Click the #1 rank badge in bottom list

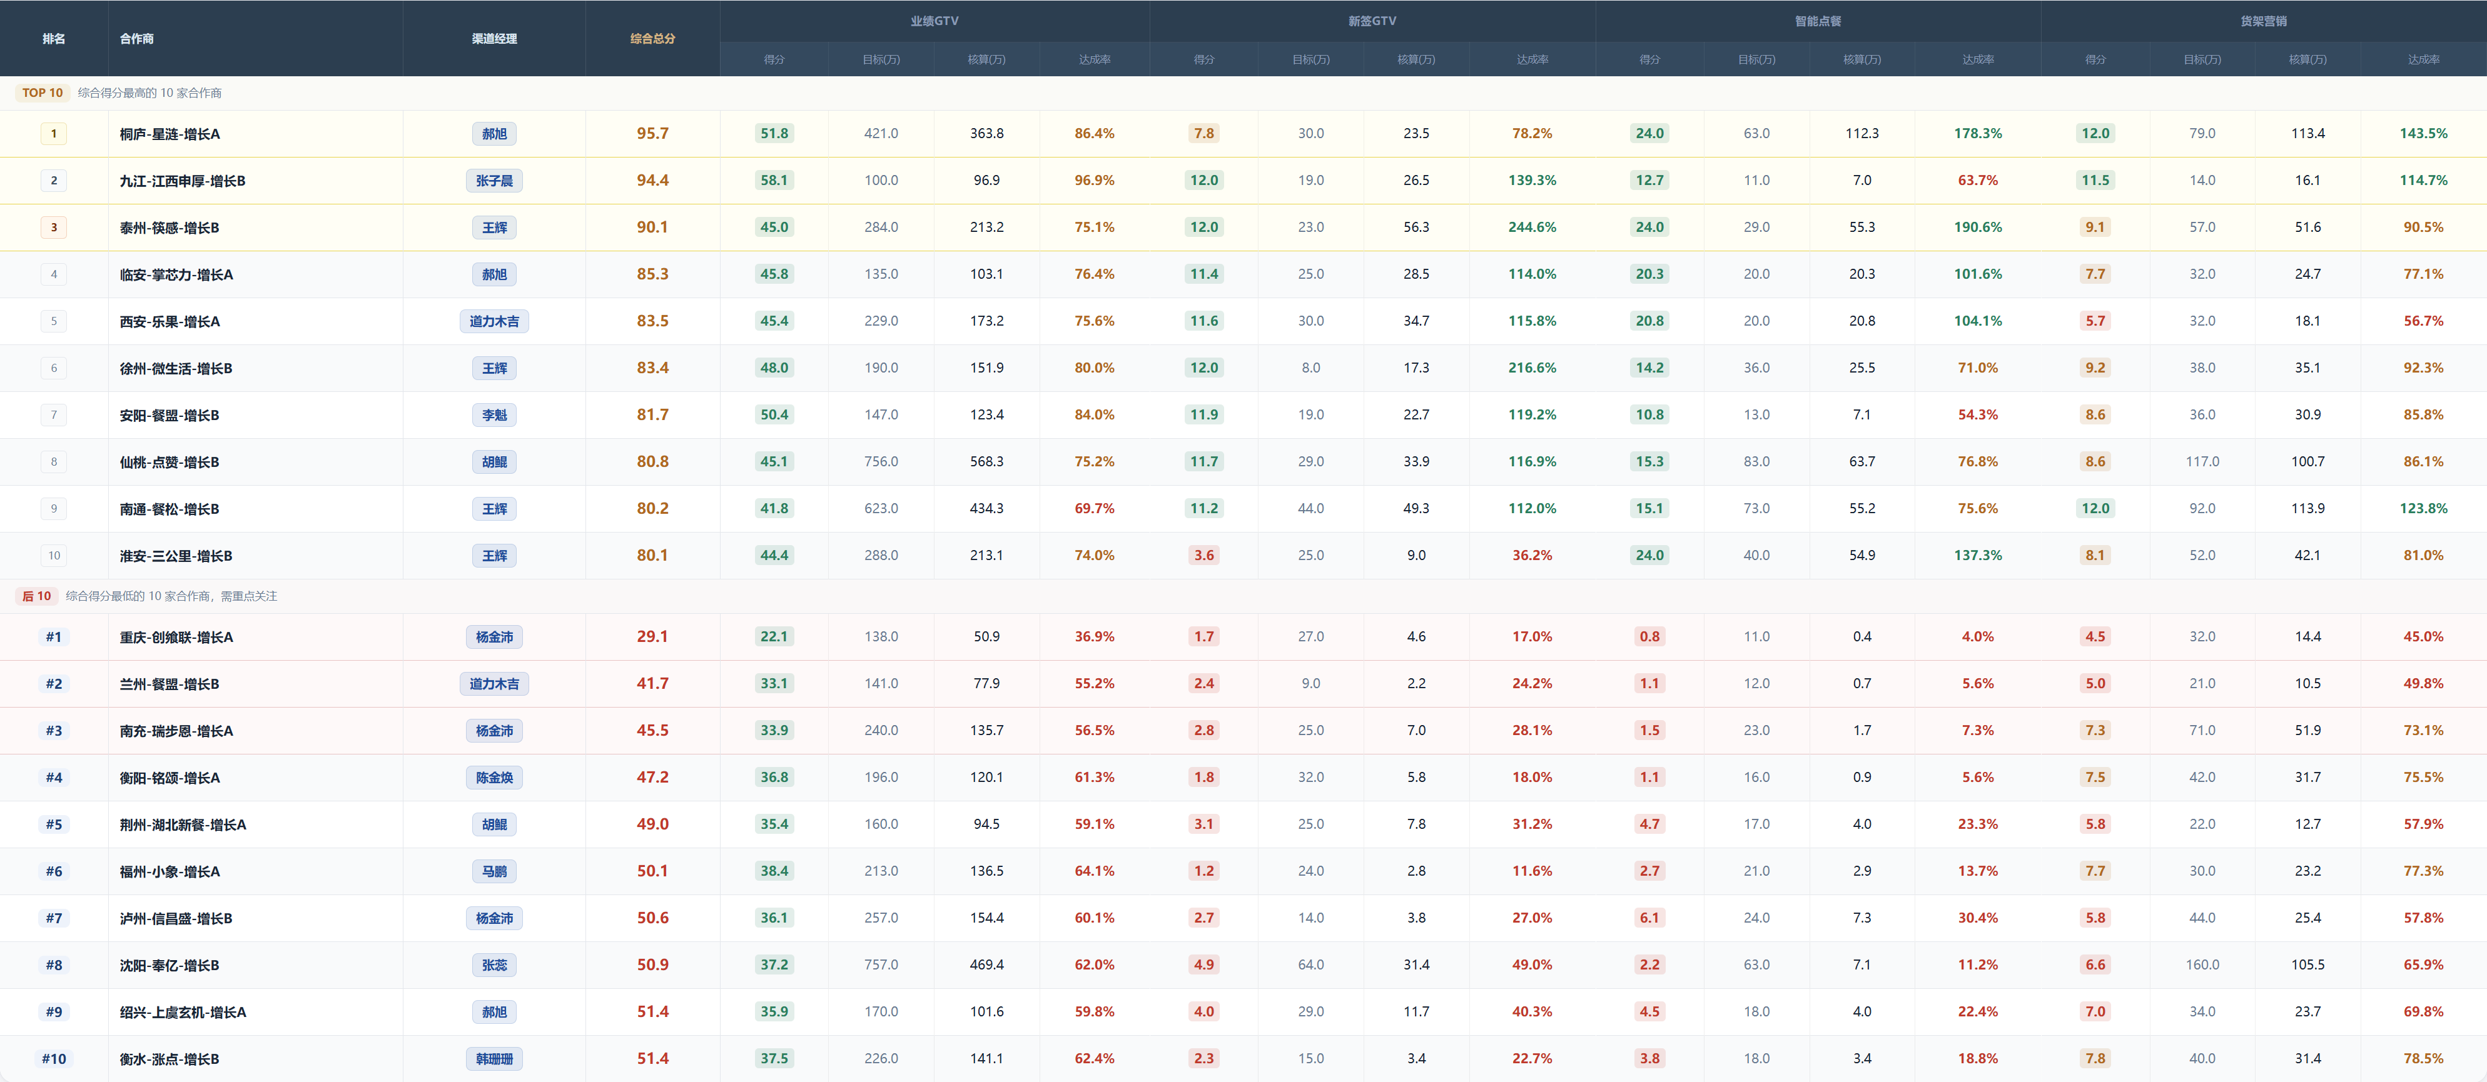(54, 636)
